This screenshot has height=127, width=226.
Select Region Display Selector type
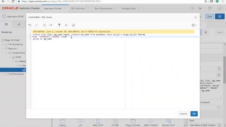point(133,123)
